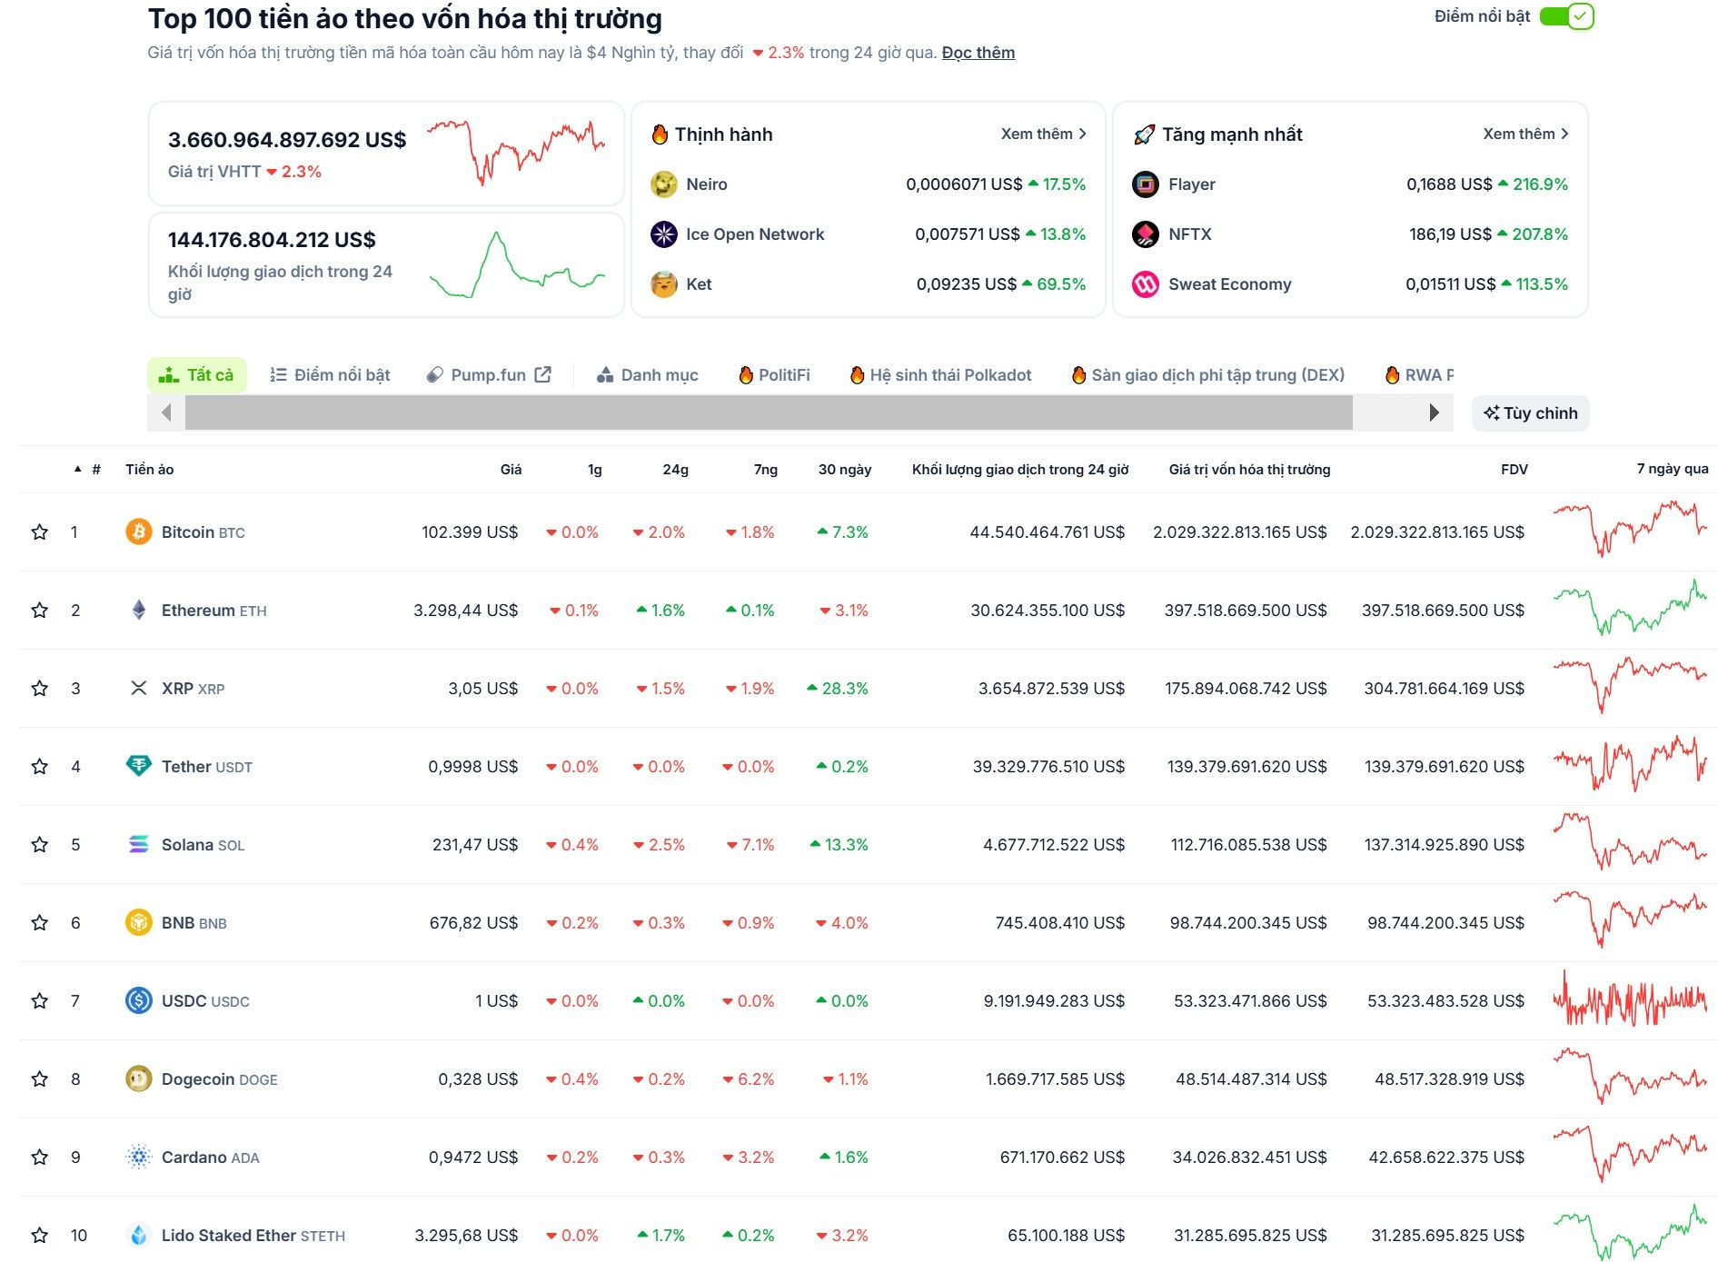1718x1262 pixels.
Task: Star Ethereum as favorite
Action: coord(39,611)
